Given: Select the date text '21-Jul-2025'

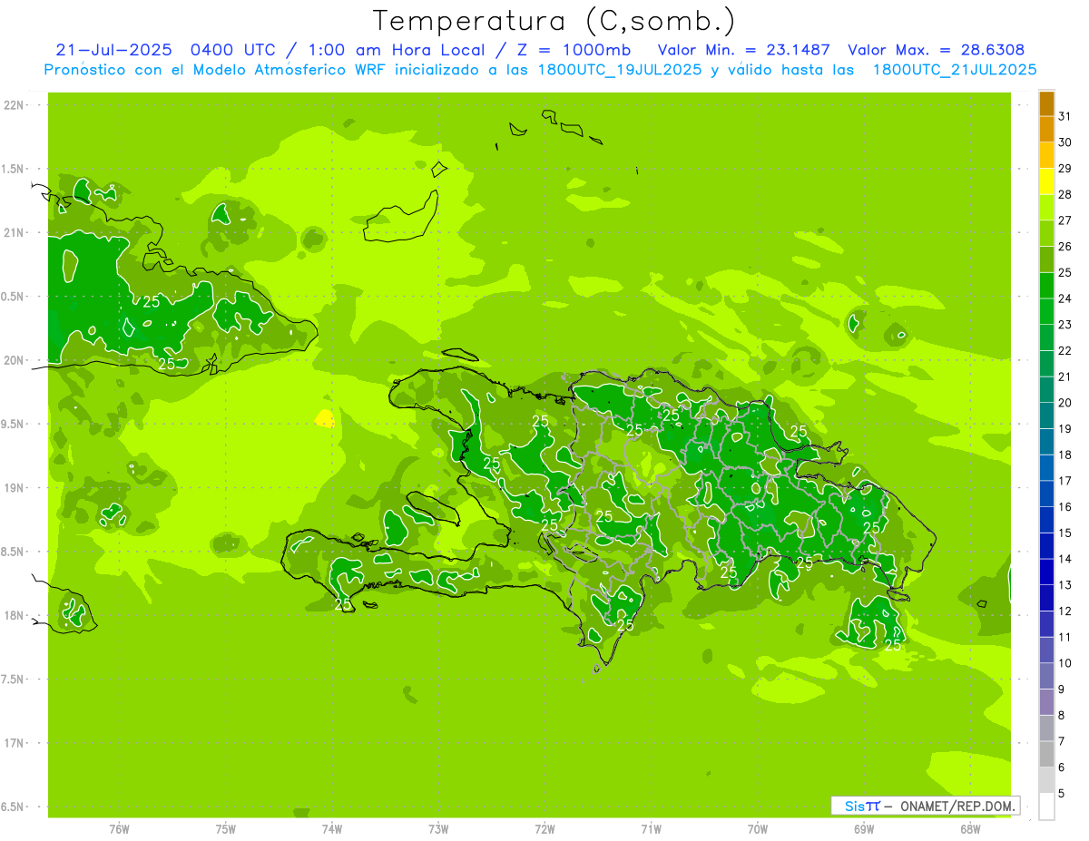Looking at the screenshot, I should coord(113,50).
